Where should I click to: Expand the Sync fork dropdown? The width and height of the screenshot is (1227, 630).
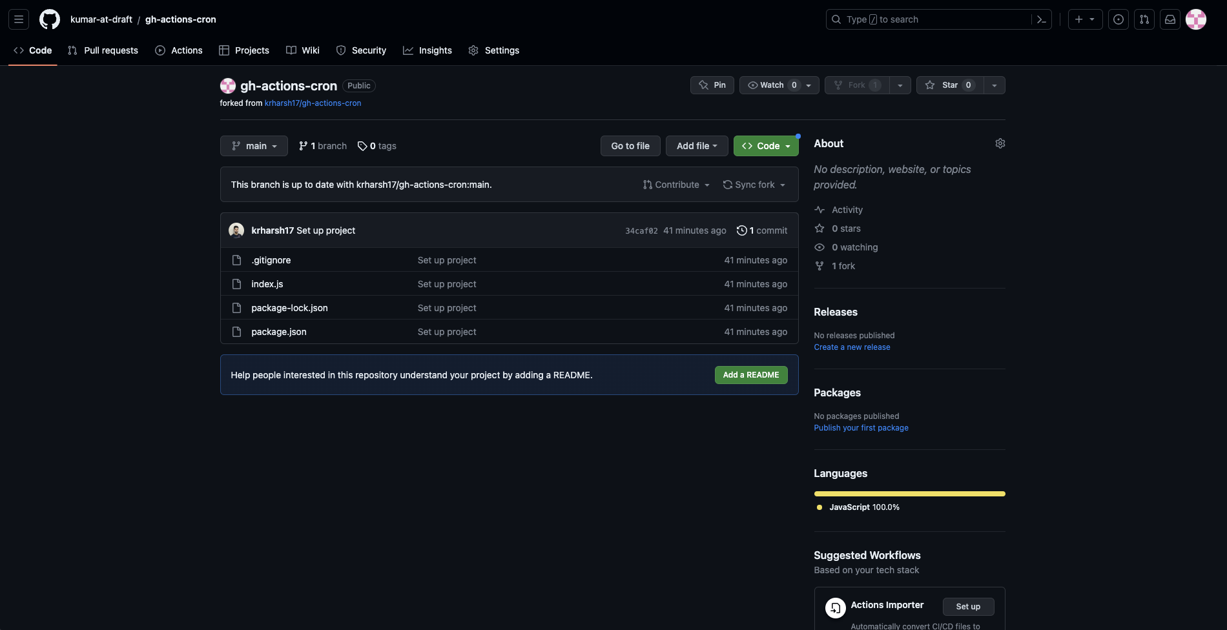754,185
